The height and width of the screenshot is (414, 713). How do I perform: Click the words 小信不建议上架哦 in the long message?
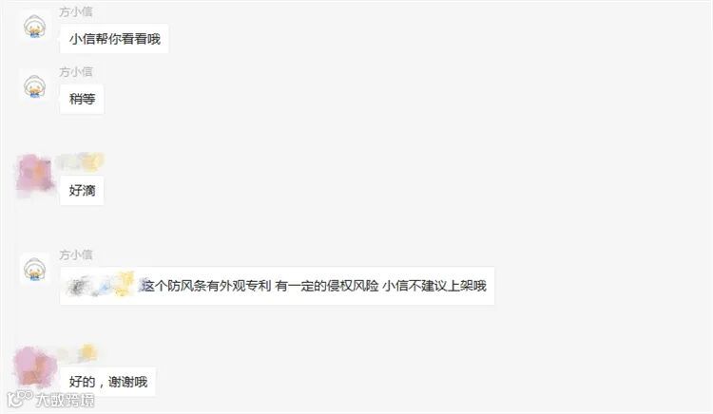[434, 286]
